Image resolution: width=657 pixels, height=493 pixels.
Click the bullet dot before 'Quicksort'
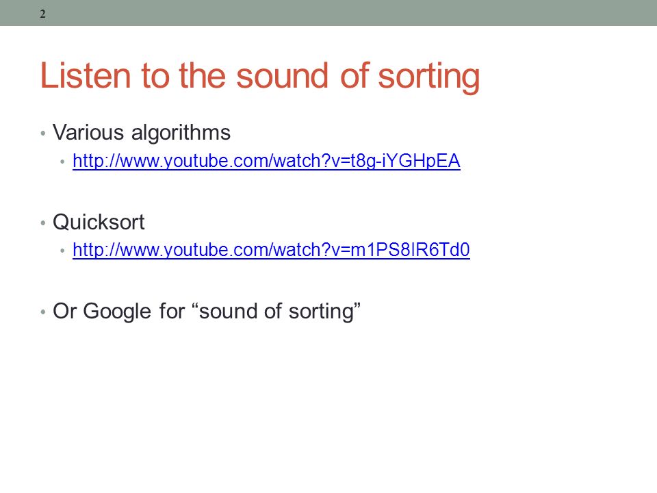point(42,223)
